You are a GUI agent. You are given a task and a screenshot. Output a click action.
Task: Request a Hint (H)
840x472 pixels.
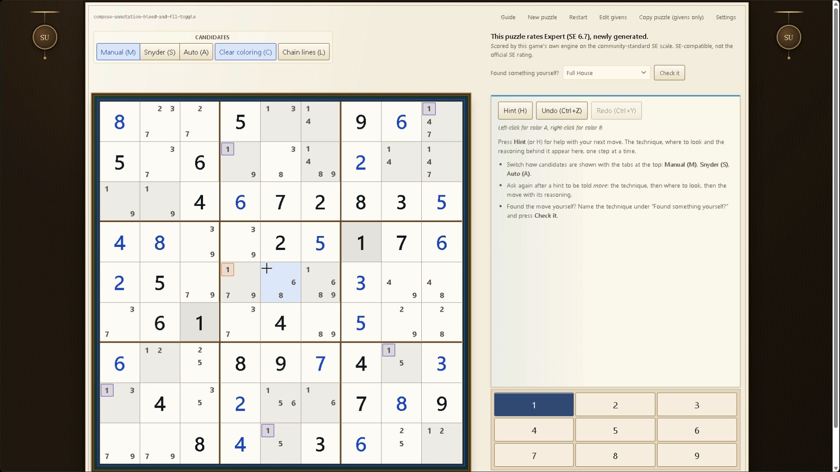click(x=515, y=111)
